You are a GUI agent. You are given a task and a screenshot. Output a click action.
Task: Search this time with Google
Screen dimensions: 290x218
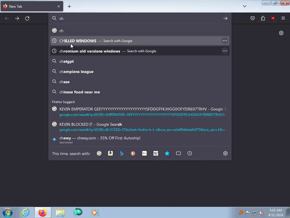[99, 153]
